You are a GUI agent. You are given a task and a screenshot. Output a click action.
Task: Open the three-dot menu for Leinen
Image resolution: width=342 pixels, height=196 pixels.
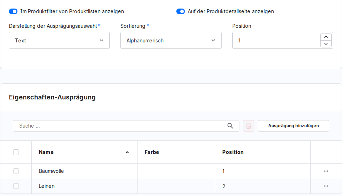326,186
